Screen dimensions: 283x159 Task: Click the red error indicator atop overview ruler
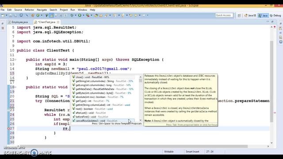click(275, 27)
